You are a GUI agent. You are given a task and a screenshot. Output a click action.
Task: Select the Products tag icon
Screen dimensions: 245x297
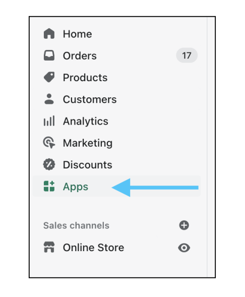pos(49,77)
